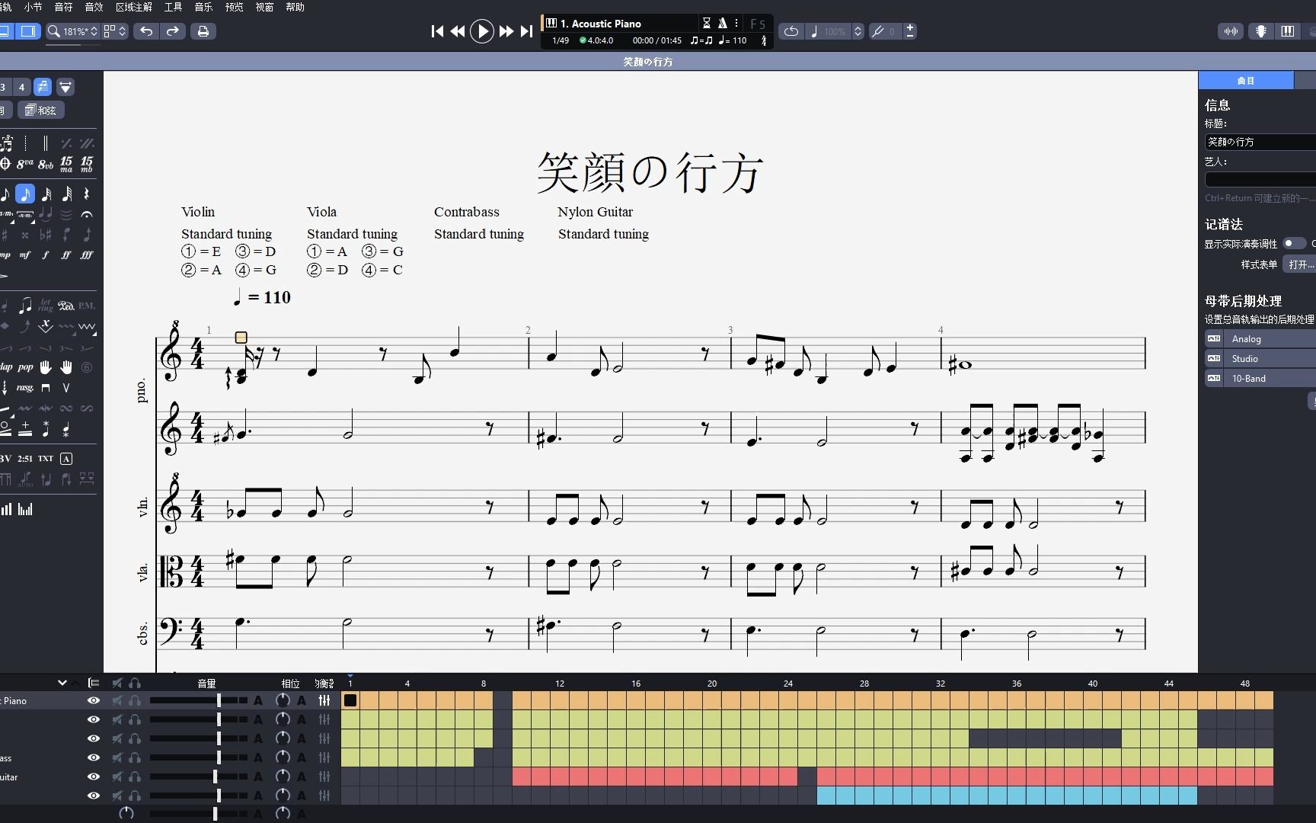Hide the Acoustic Piano track via its eye icon

tap(93, 700)
